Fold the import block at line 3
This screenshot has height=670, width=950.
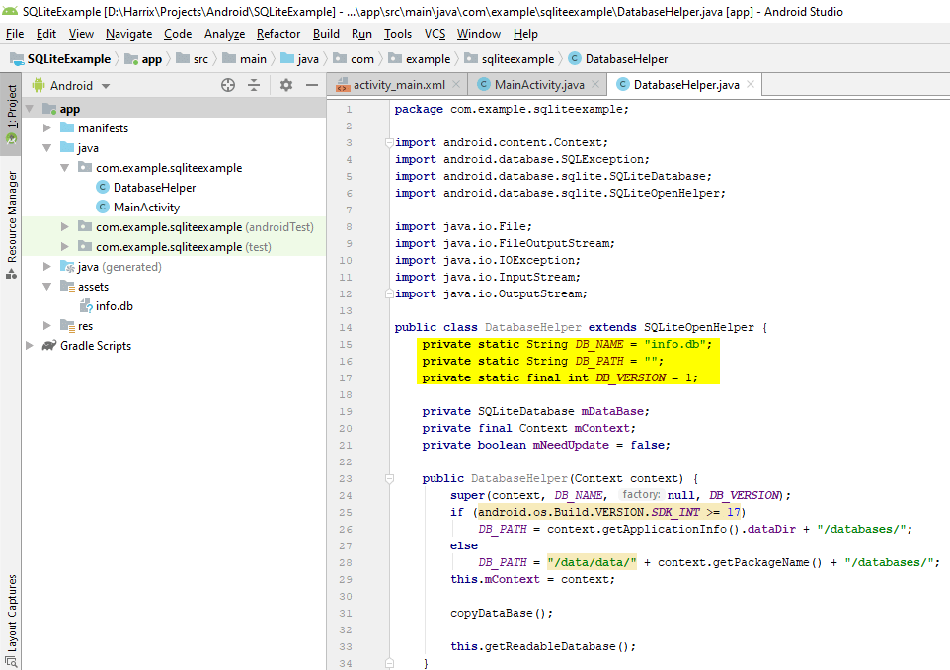[x=389, y=142]
